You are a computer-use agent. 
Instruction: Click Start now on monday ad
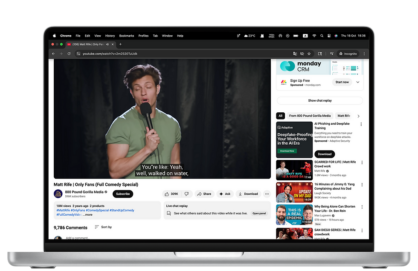coord(342,82)
